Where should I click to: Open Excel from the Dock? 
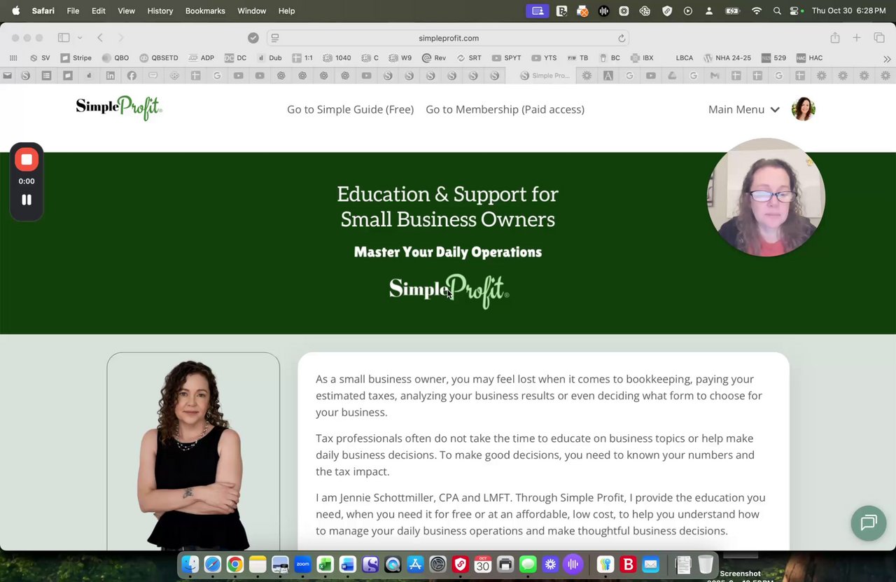(x=325, y=564)
